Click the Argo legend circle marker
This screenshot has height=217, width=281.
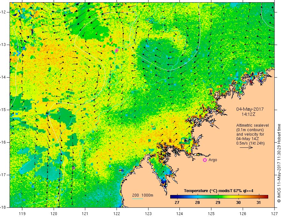(205, 160)
